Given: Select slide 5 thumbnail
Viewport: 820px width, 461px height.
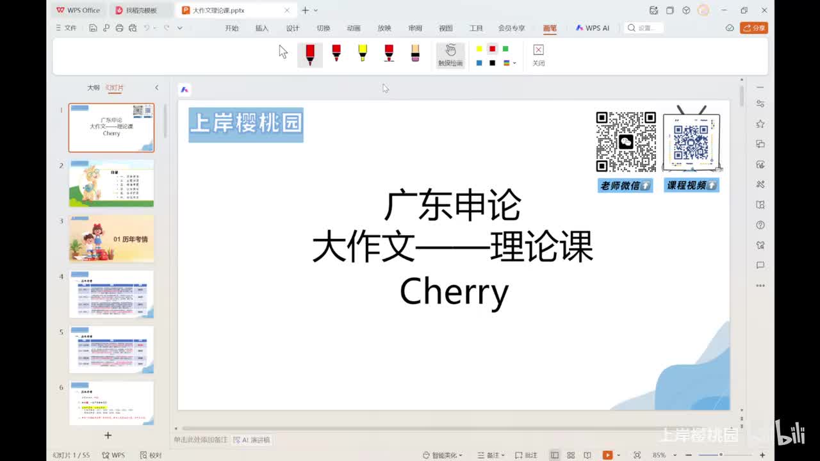Looking at the screenshot, I should click(x=111, y=350).
